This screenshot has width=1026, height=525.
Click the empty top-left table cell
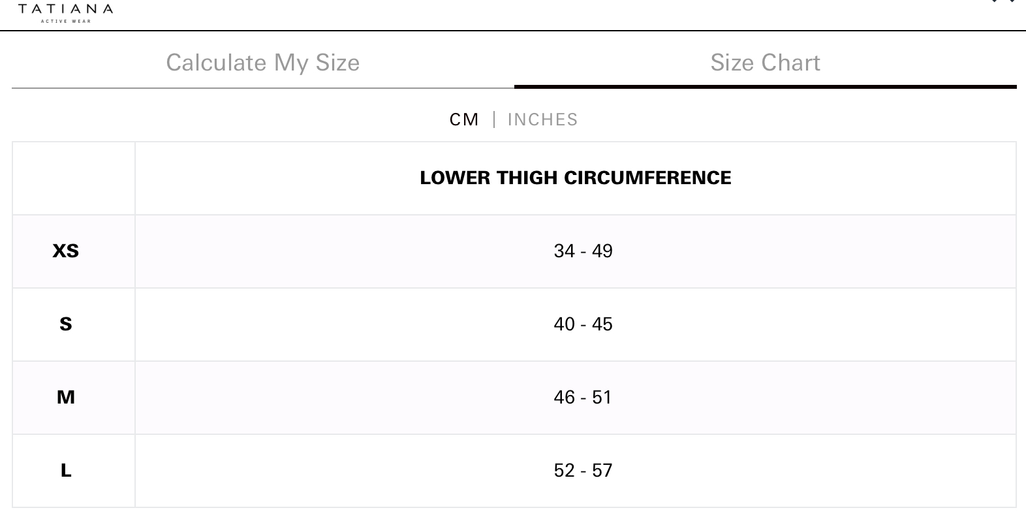point(73,178)
